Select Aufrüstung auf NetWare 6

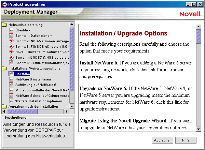coord(36,85)
